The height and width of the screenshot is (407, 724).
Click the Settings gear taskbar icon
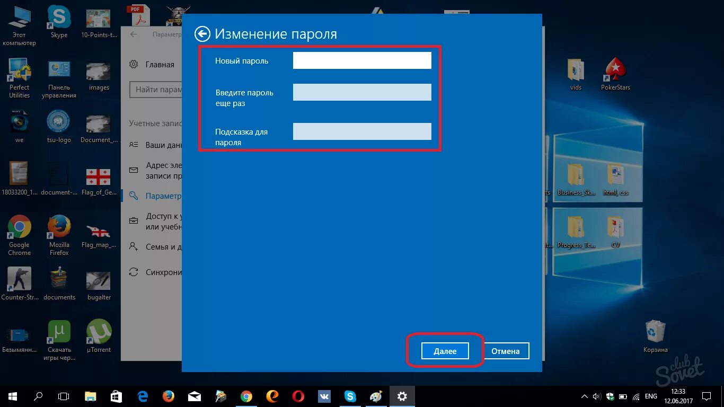tap(402, 396)
